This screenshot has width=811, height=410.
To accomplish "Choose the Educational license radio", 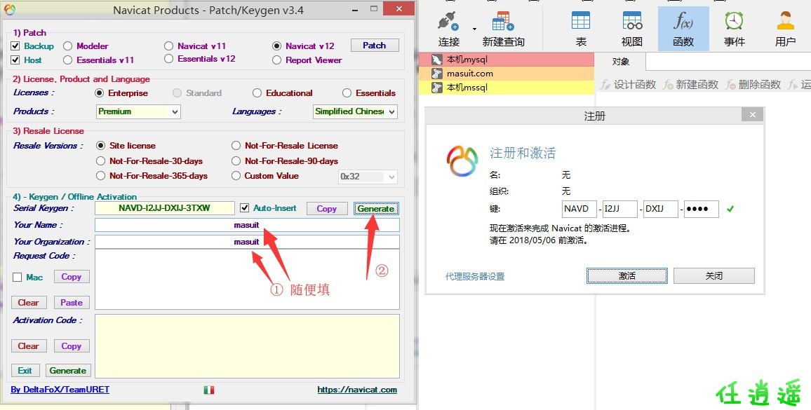I will (257, 93).
